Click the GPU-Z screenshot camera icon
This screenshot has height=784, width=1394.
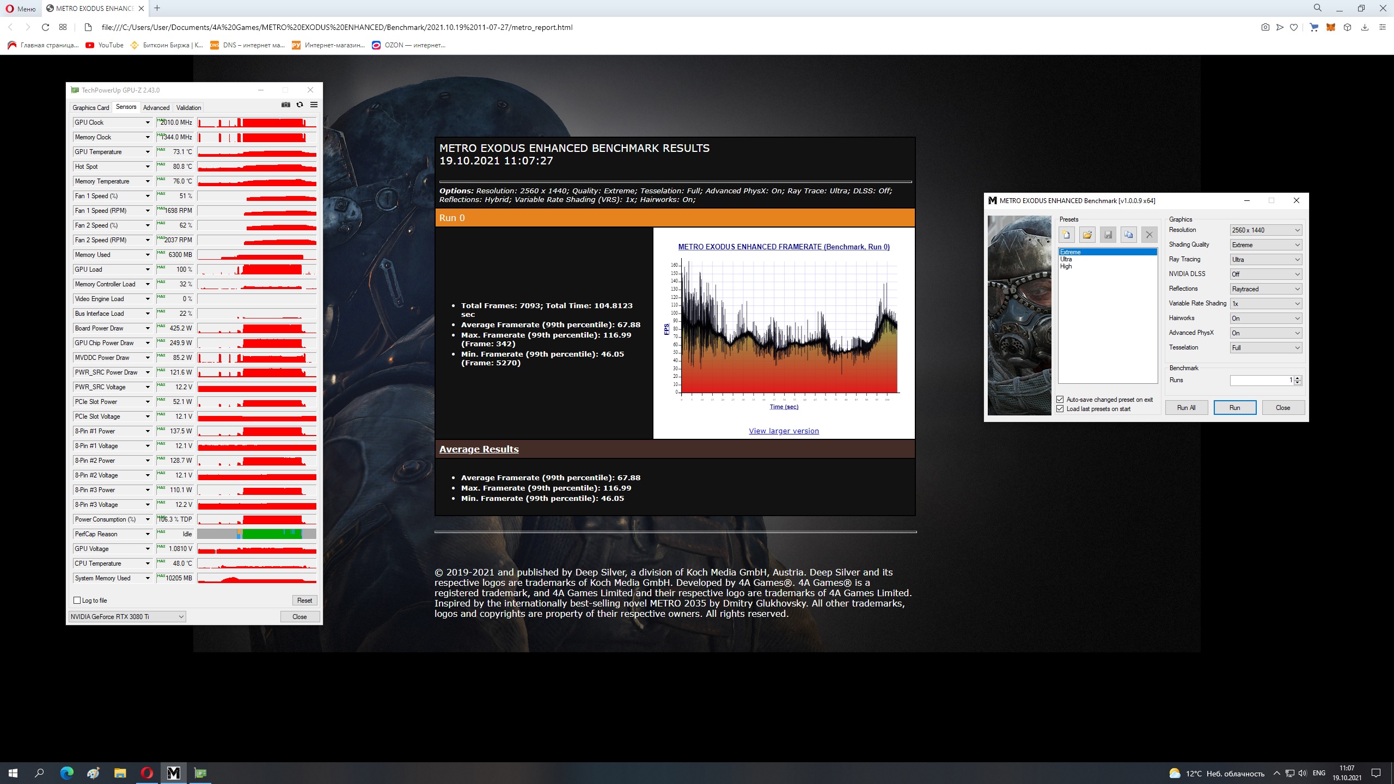tap(285, 105)
